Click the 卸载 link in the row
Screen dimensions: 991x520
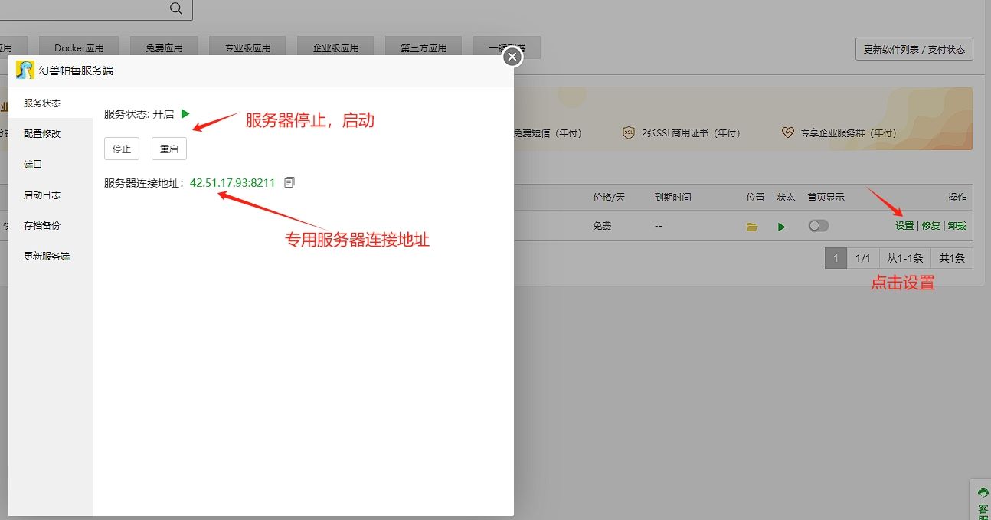point(957,226)
